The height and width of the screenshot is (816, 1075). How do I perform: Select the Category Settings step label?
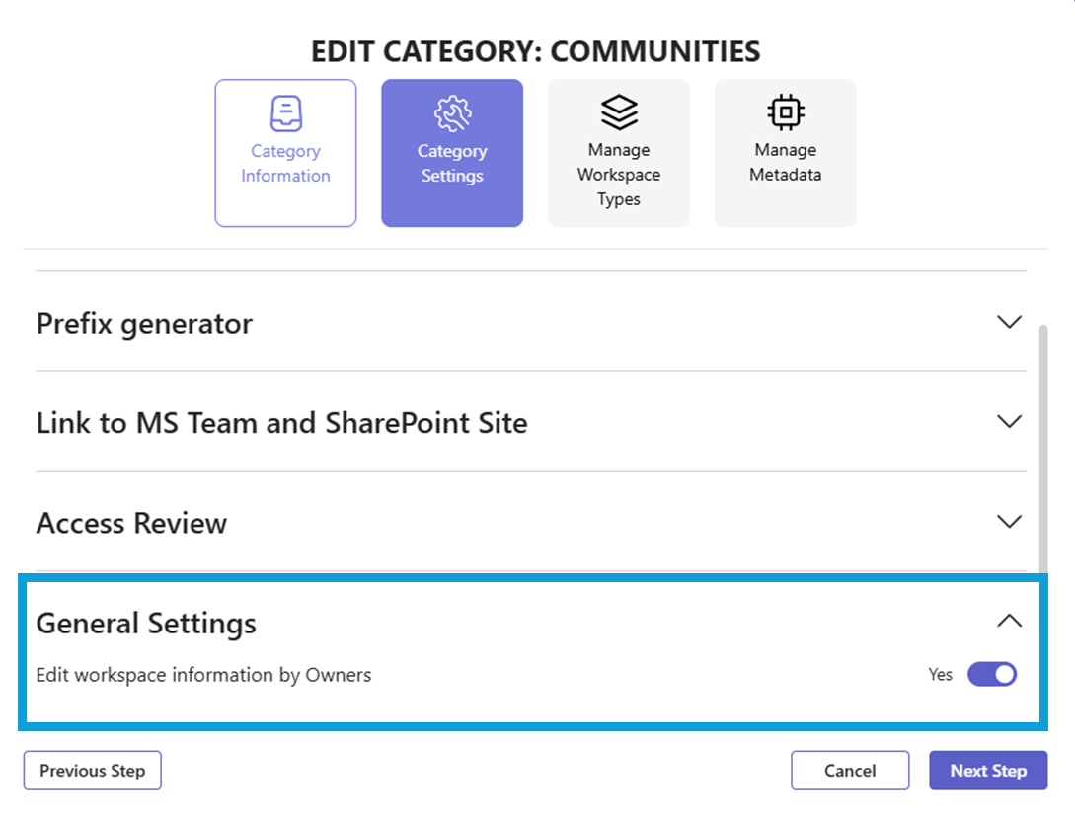tap(452, 163)
